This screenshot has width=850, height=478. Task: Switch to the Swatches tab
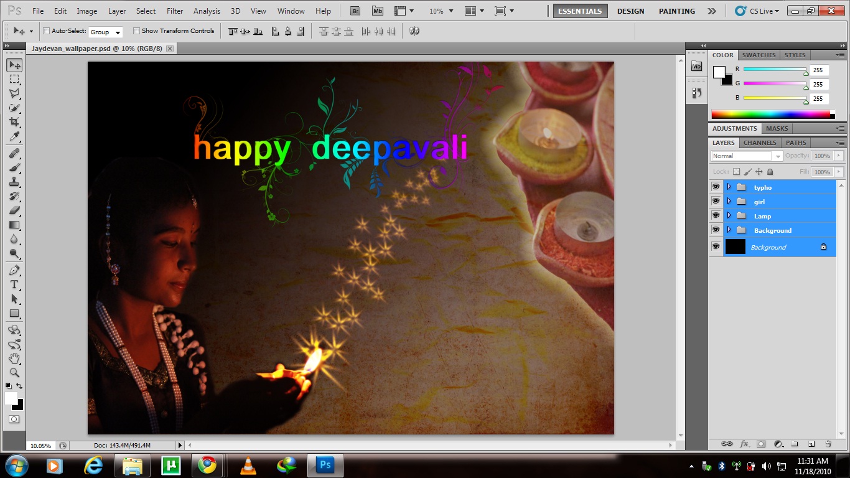point(759,55)
